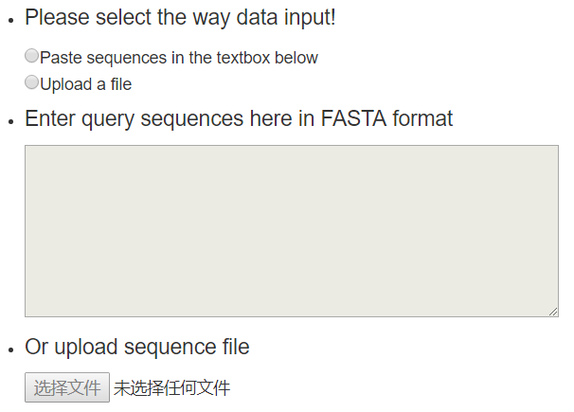Select the Upload a file radio button
This screenshot has width=574, height=412.
click(32, 83)
